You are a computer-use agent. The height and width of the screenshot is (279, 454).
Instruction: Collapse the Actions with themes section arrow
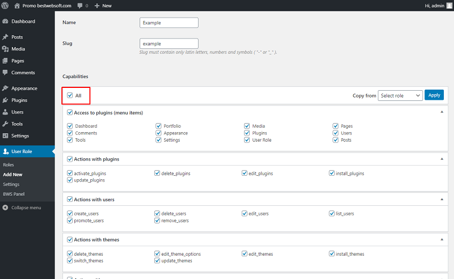[x=442, y=240]
